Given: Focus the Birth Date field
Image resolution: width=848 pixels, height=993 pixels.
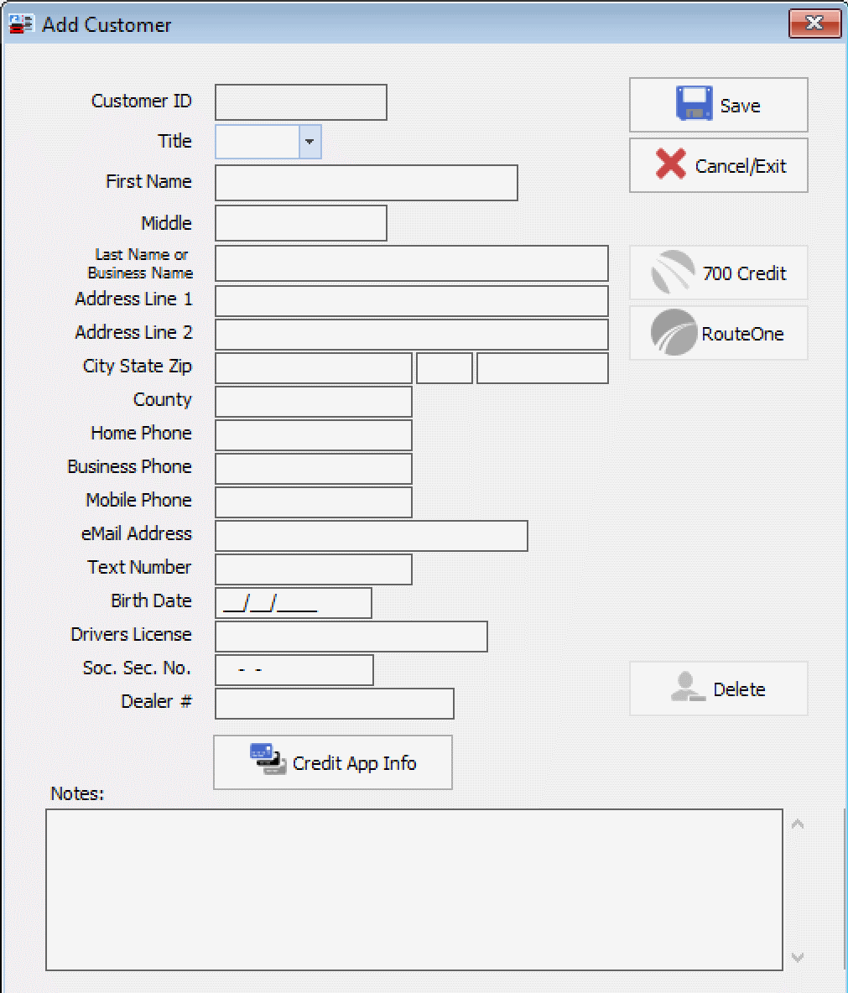Looking at the screenshot, I should pos(293,603).
